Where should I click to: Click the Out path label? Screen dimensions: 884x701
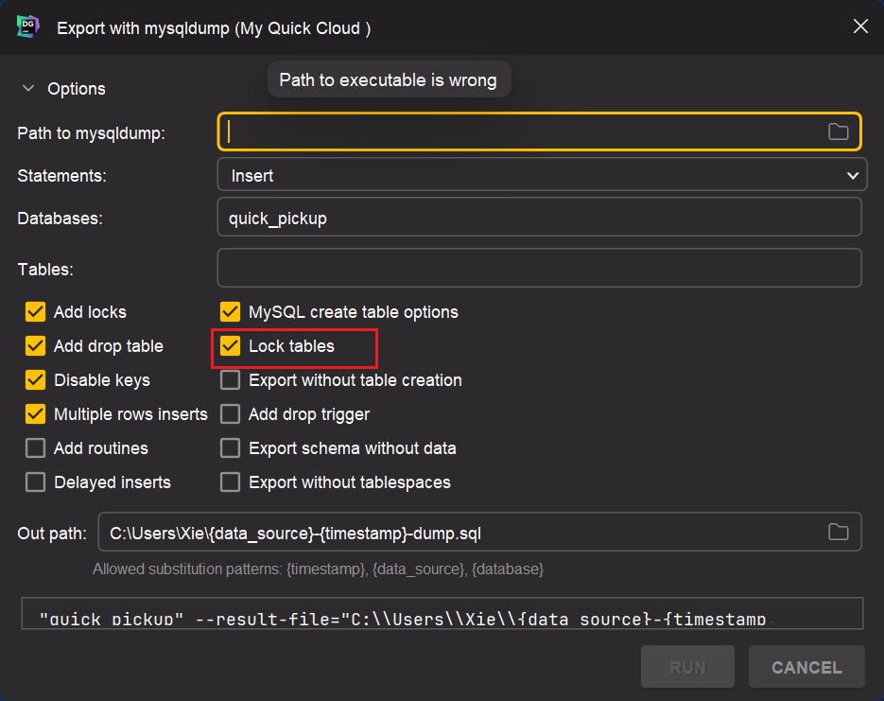(52, 533)
